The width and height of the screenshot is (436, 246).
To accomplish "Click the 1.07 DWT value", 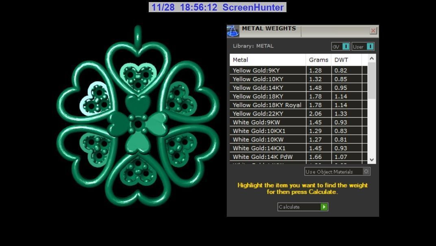I will 341,157.
